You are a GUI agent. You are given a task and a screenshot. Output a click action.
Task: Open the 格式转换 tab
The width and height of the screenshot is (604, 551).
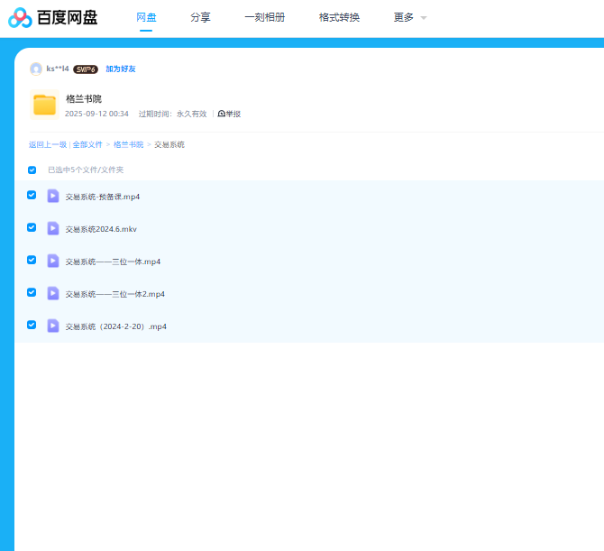(x=339, y=17)
